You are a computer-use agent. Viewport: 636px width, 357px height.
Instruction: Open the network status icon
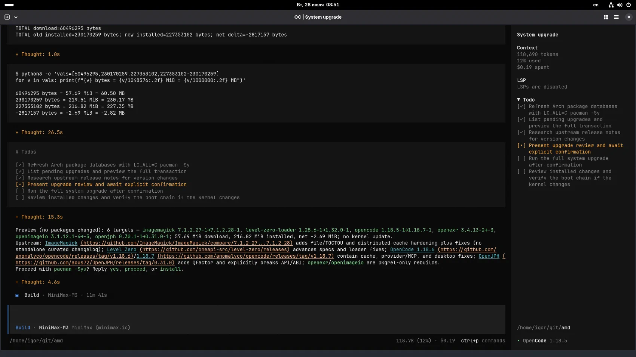tap(611, 5)
